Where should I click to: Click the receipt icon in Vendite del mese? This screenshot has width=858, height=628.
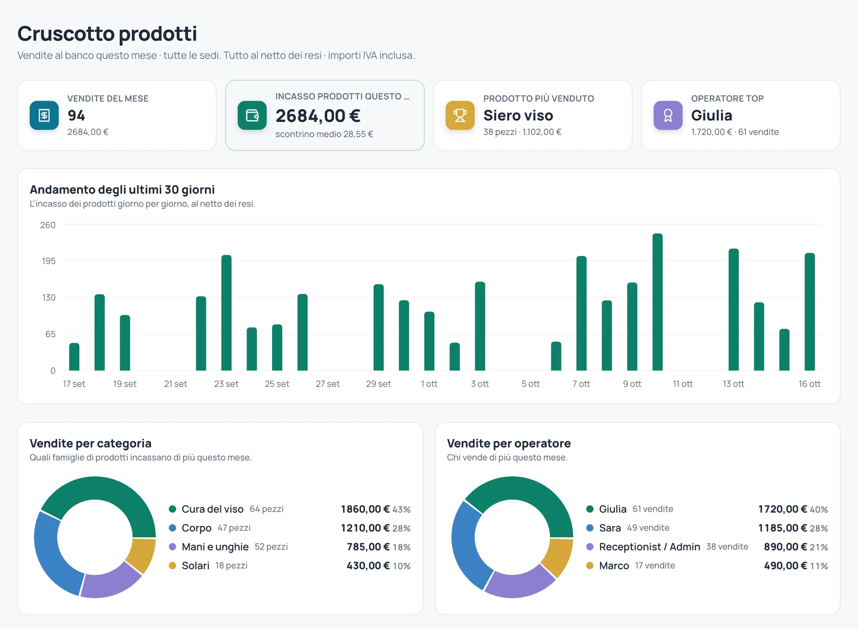point(44,115)
